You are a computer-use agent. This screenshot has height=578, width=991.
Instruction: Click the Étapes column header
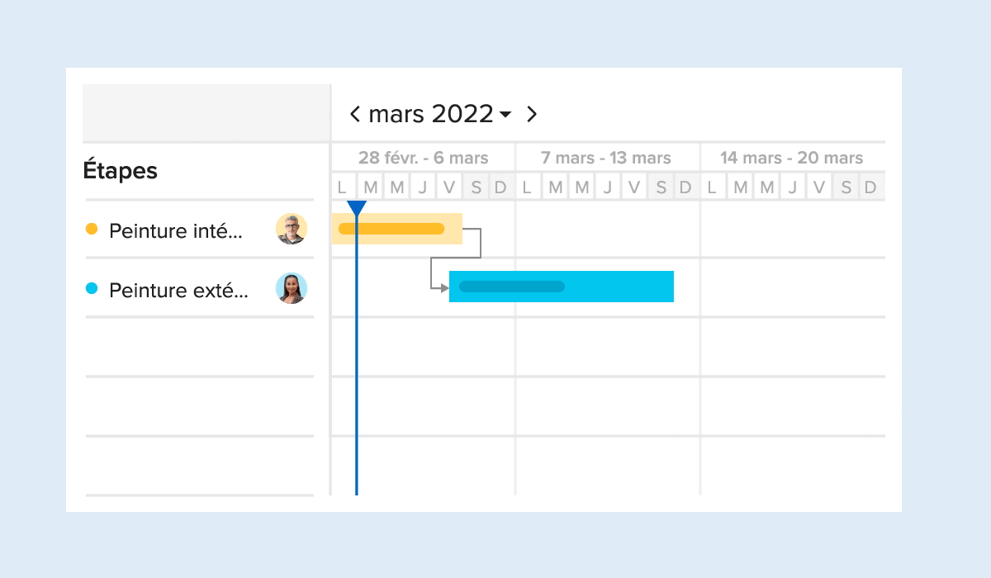(121, 171)
